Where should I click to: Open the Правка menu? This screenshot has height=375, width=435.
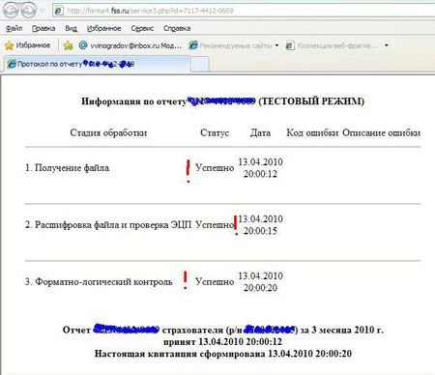(43, 28)
